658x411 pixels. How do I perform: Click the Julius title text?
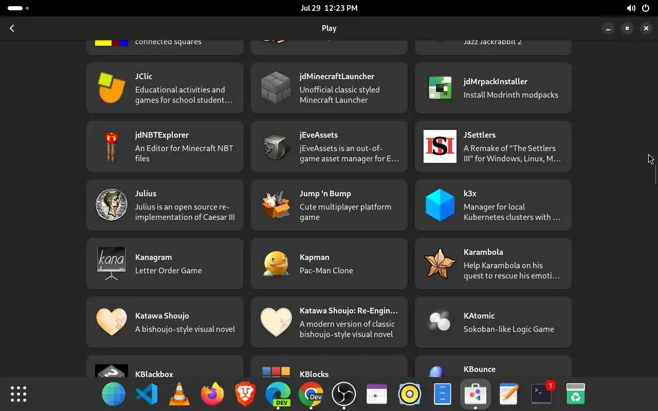(145, 193)
